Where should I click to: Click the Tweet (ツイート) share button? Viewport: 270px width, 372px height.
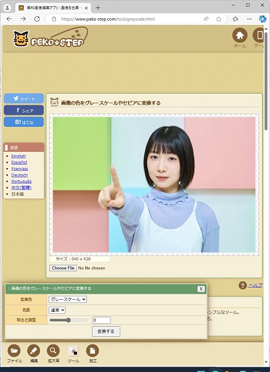tap(24, 99)
